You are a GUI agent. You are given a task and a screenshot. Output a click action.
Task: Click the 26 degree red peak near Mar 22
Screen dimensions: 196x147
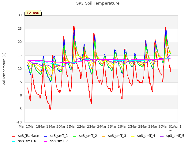click(x=74, y=26)
